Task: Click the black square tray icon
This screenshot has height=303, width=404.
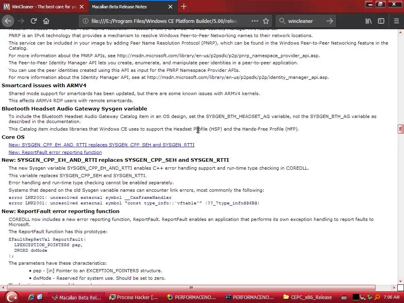Action: (x=355, y=297)
